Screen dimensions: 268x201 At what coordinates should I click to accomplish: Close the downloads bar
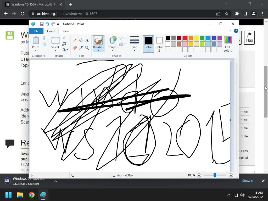263,181
